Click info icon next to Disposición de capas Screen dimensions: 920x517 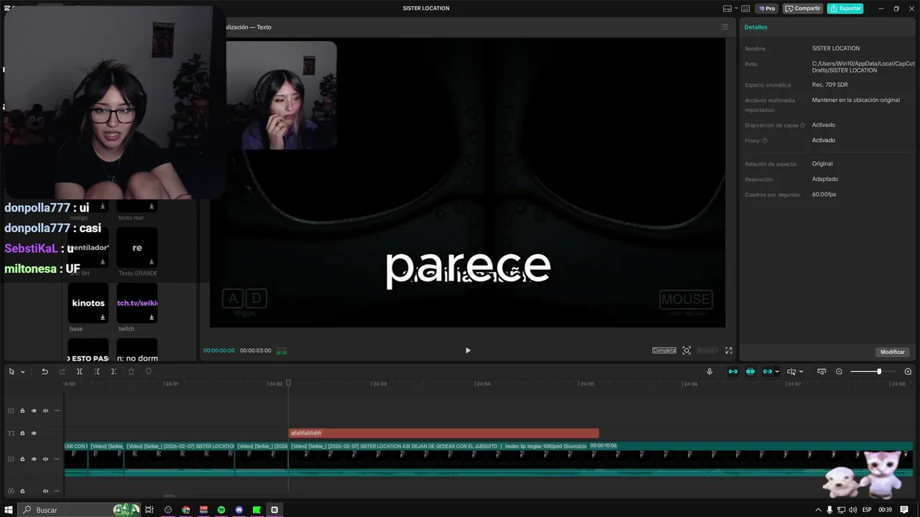(803, 126)
